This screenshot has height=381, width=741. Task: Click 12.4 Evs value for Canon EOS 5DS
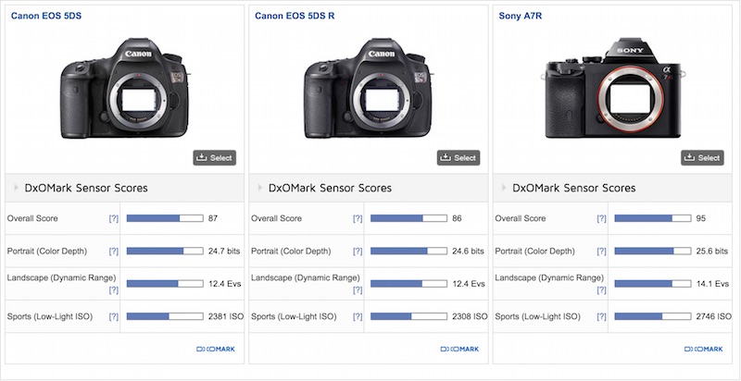pyautogui.click(x=224, y=283)
